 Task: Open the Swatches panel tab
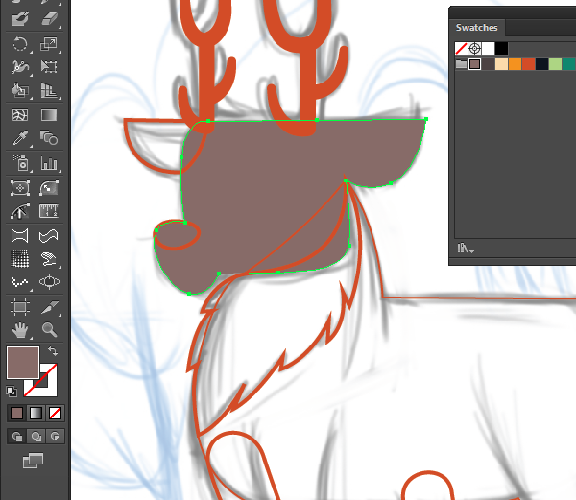tap(476, 28)
